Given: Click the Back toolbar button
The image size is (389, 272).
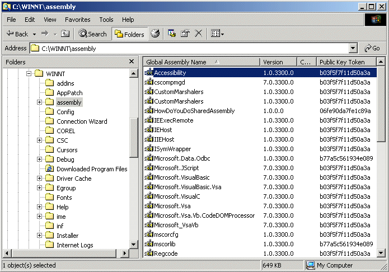Looking at the screenshot, I should click(x=17, y=34).
